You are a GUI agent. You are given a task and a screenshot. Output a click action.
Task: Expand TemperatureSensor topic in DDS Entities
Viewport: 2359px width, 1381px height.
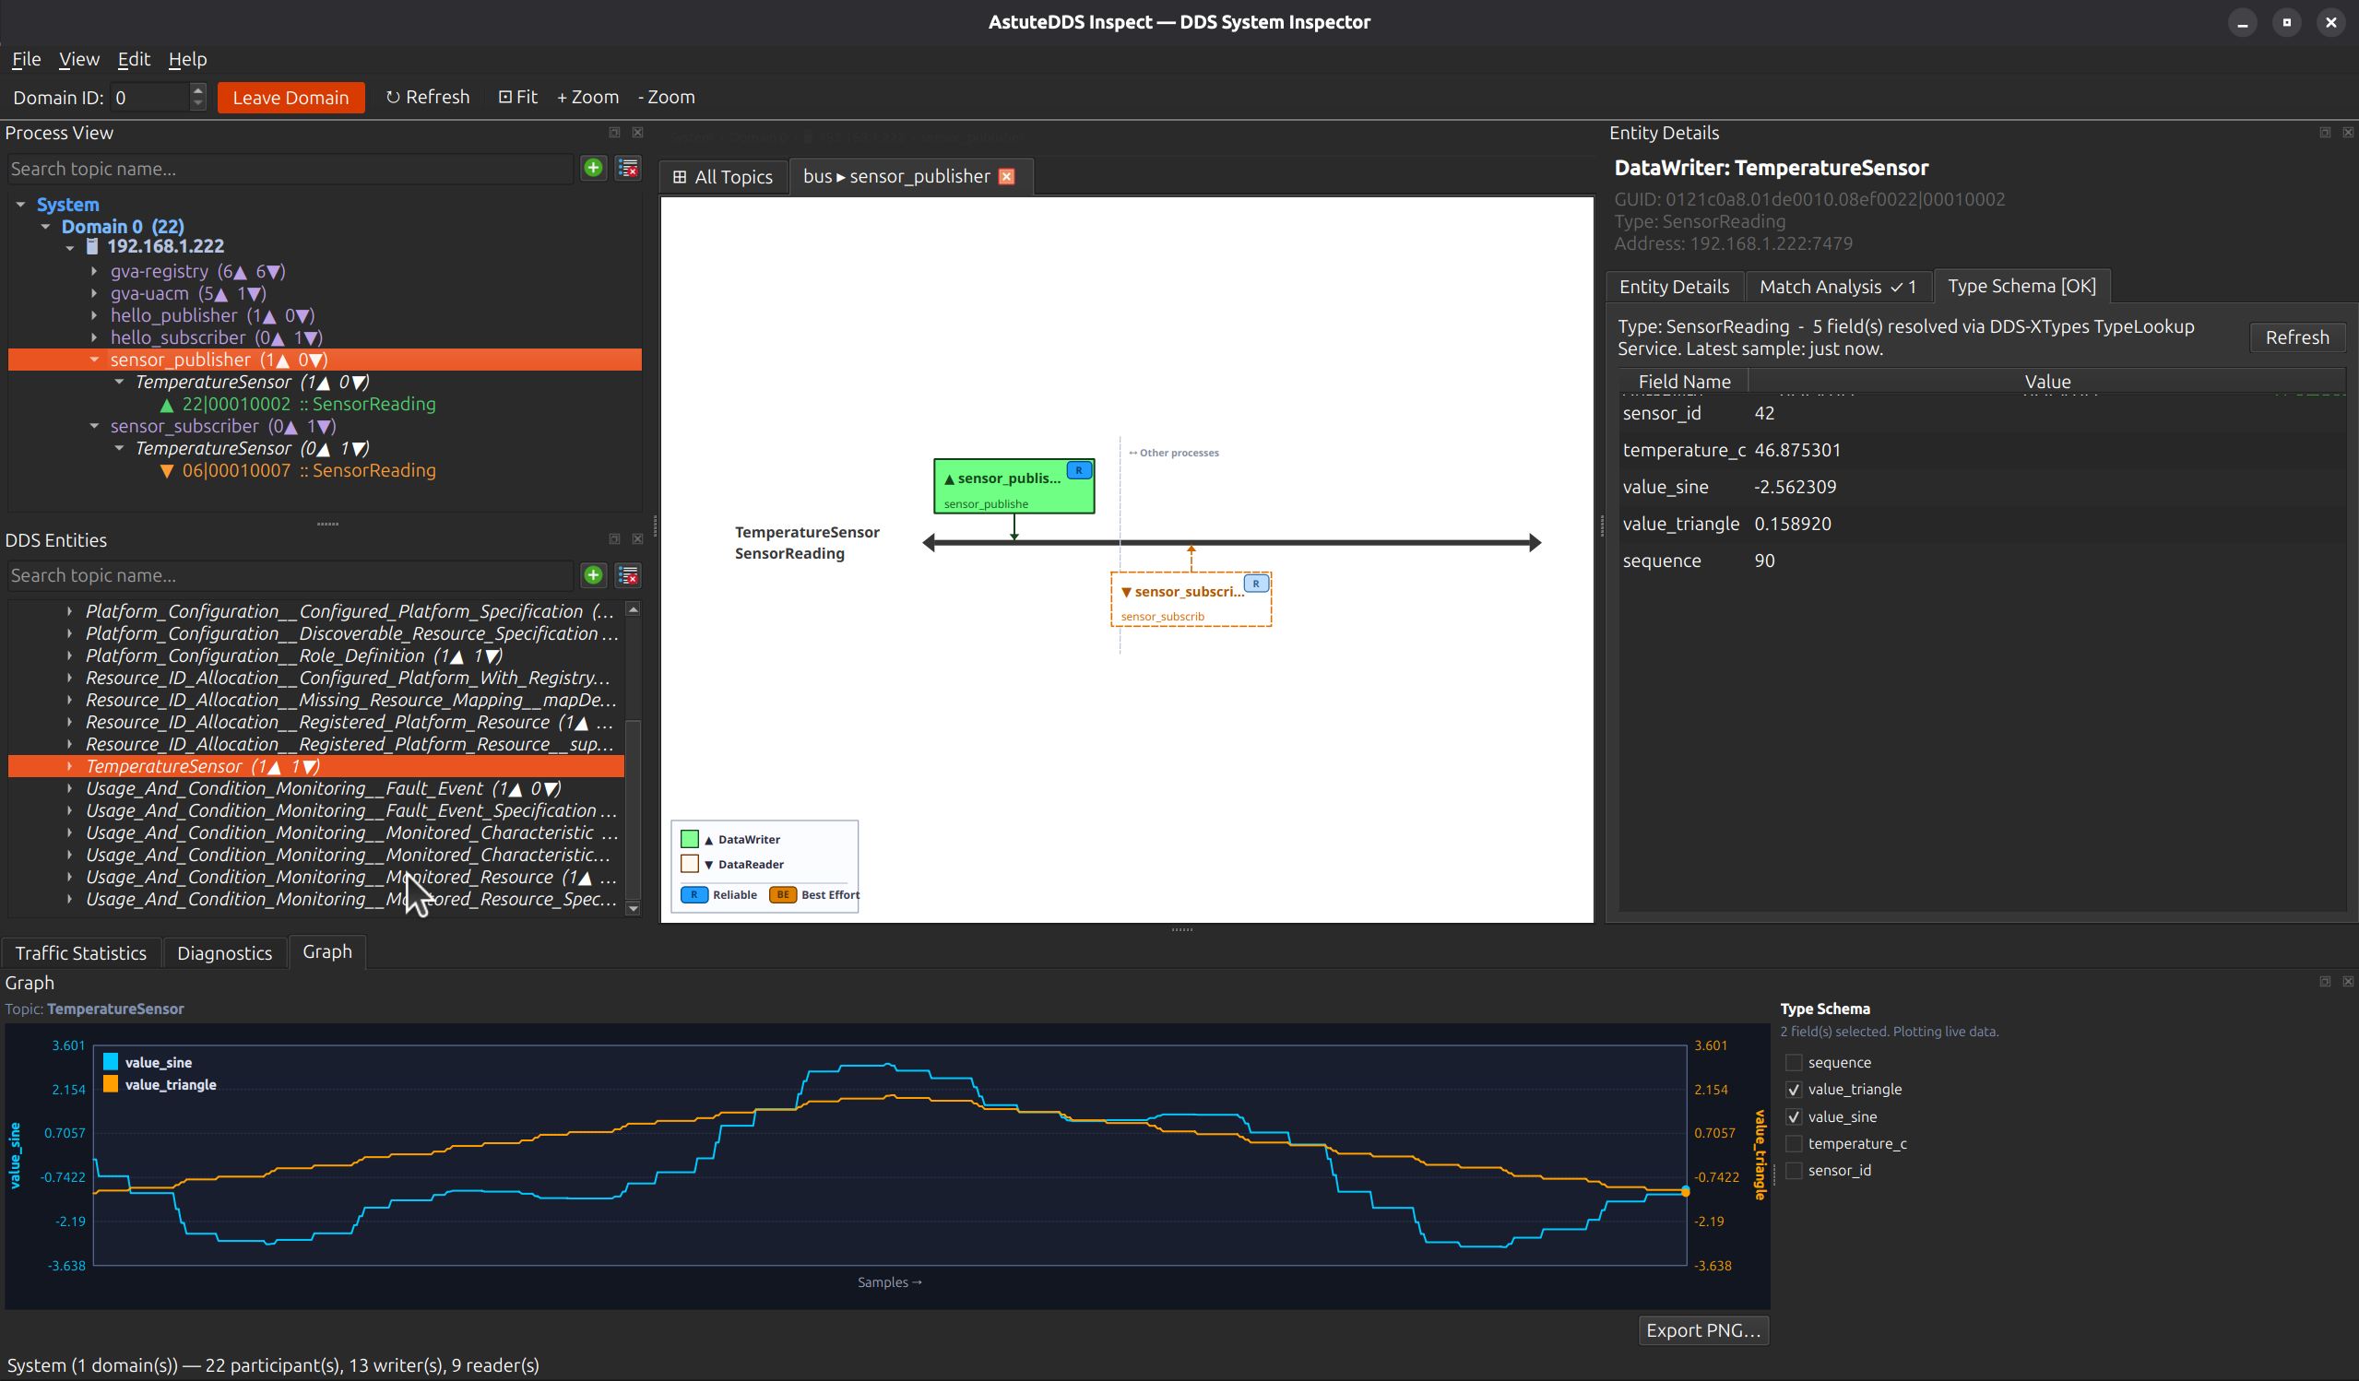(x=69, y=766)
